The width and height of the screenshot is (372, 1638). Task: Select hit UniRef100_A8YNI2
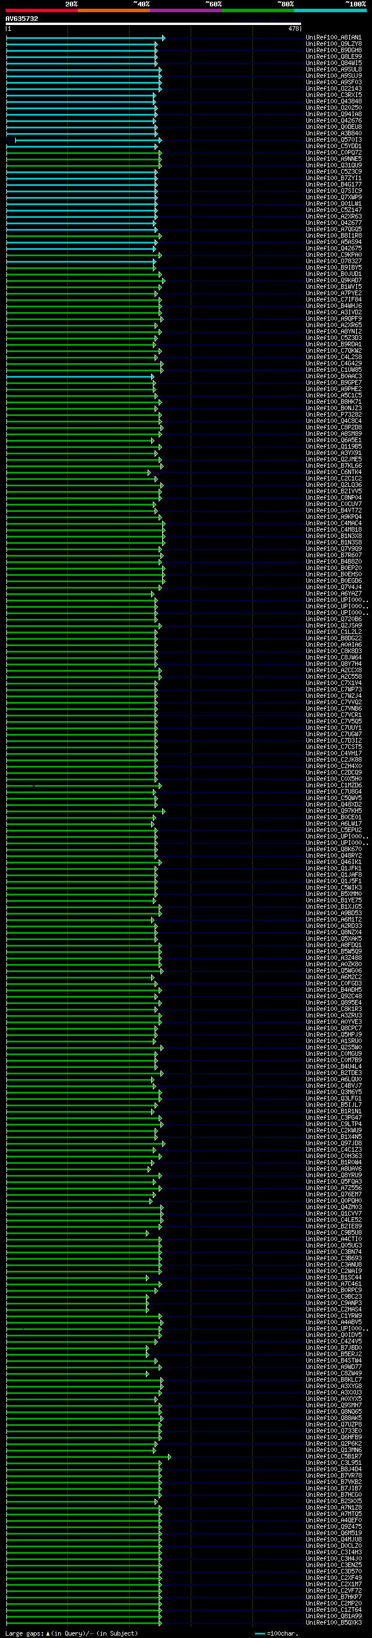tap(334, 331)
